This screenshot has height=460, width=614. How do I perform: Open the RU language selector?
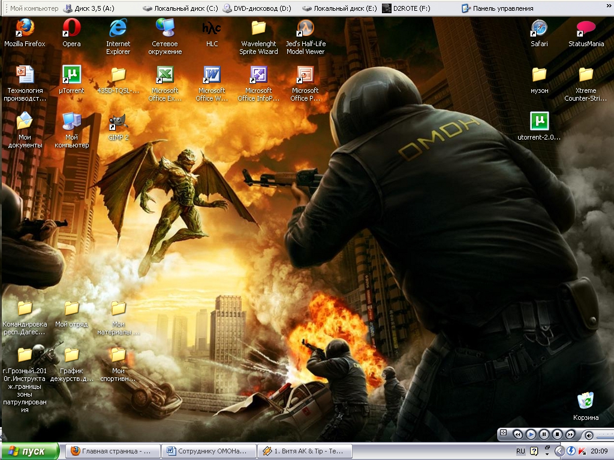point(520,451)
